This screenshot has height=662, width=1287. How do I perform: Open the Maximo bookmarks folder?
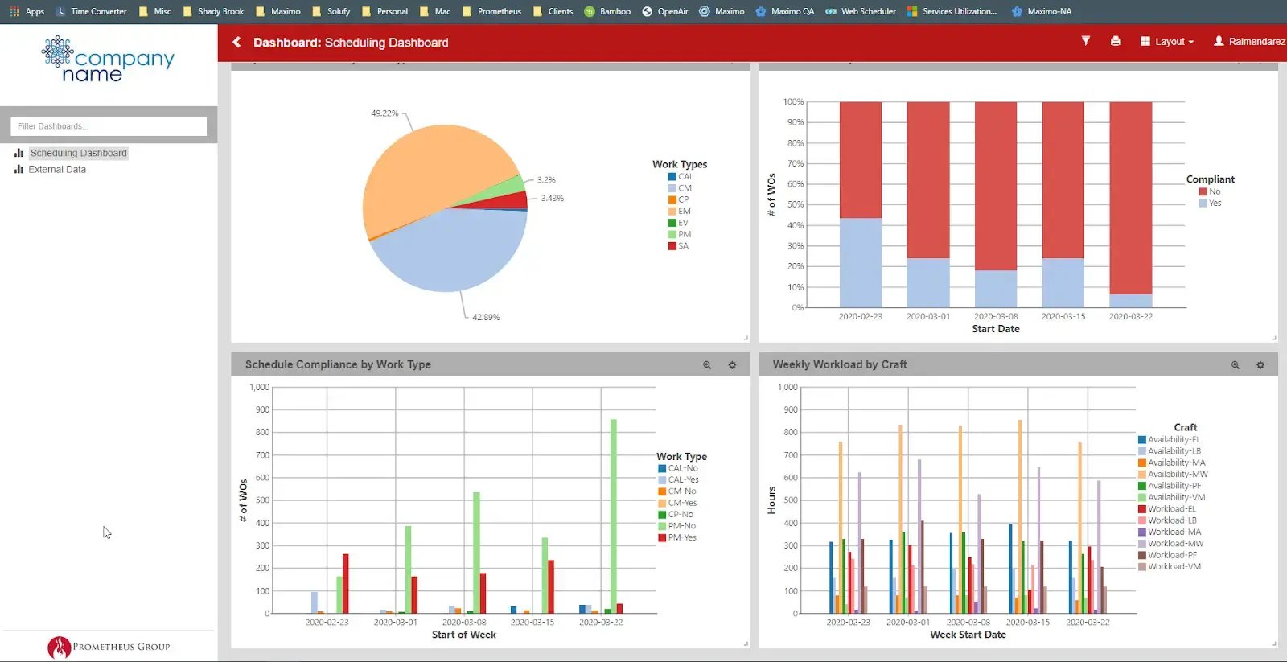point(278,11)
